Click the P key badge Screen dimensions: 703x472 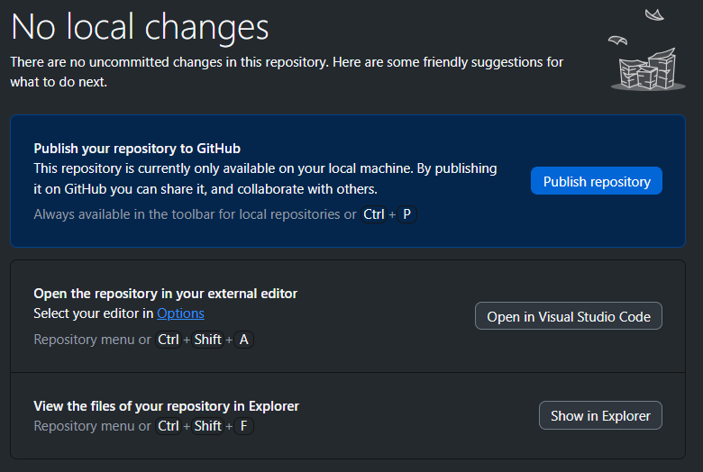point(406,214)
